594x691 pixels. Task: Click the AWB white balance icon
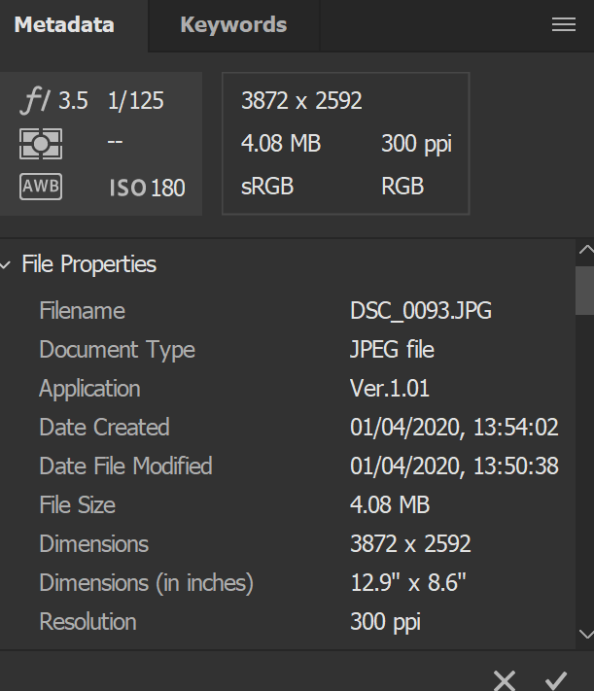pos(41,187)
